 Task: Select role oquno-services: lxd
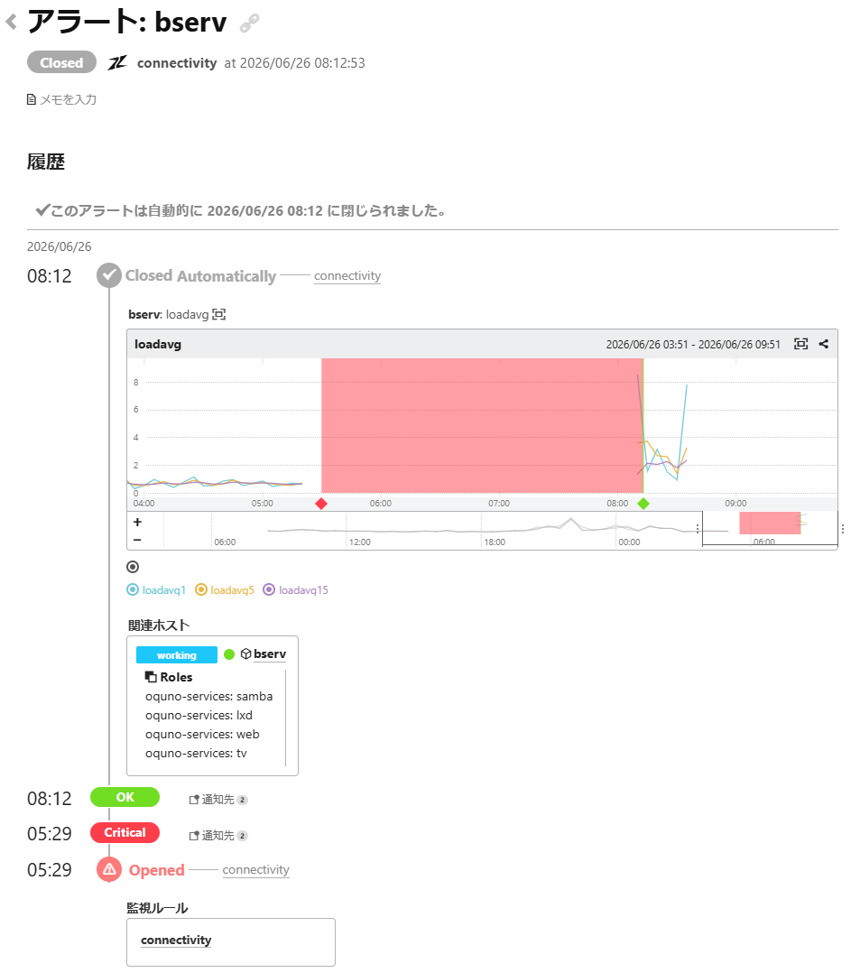(x=199, y=716)
